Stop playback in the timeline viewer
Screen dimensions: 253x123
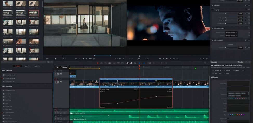[x=167, y=59]
